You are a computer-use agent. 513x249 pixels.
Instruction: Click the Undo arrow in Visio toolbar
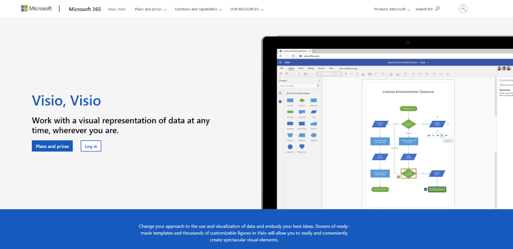281,74
